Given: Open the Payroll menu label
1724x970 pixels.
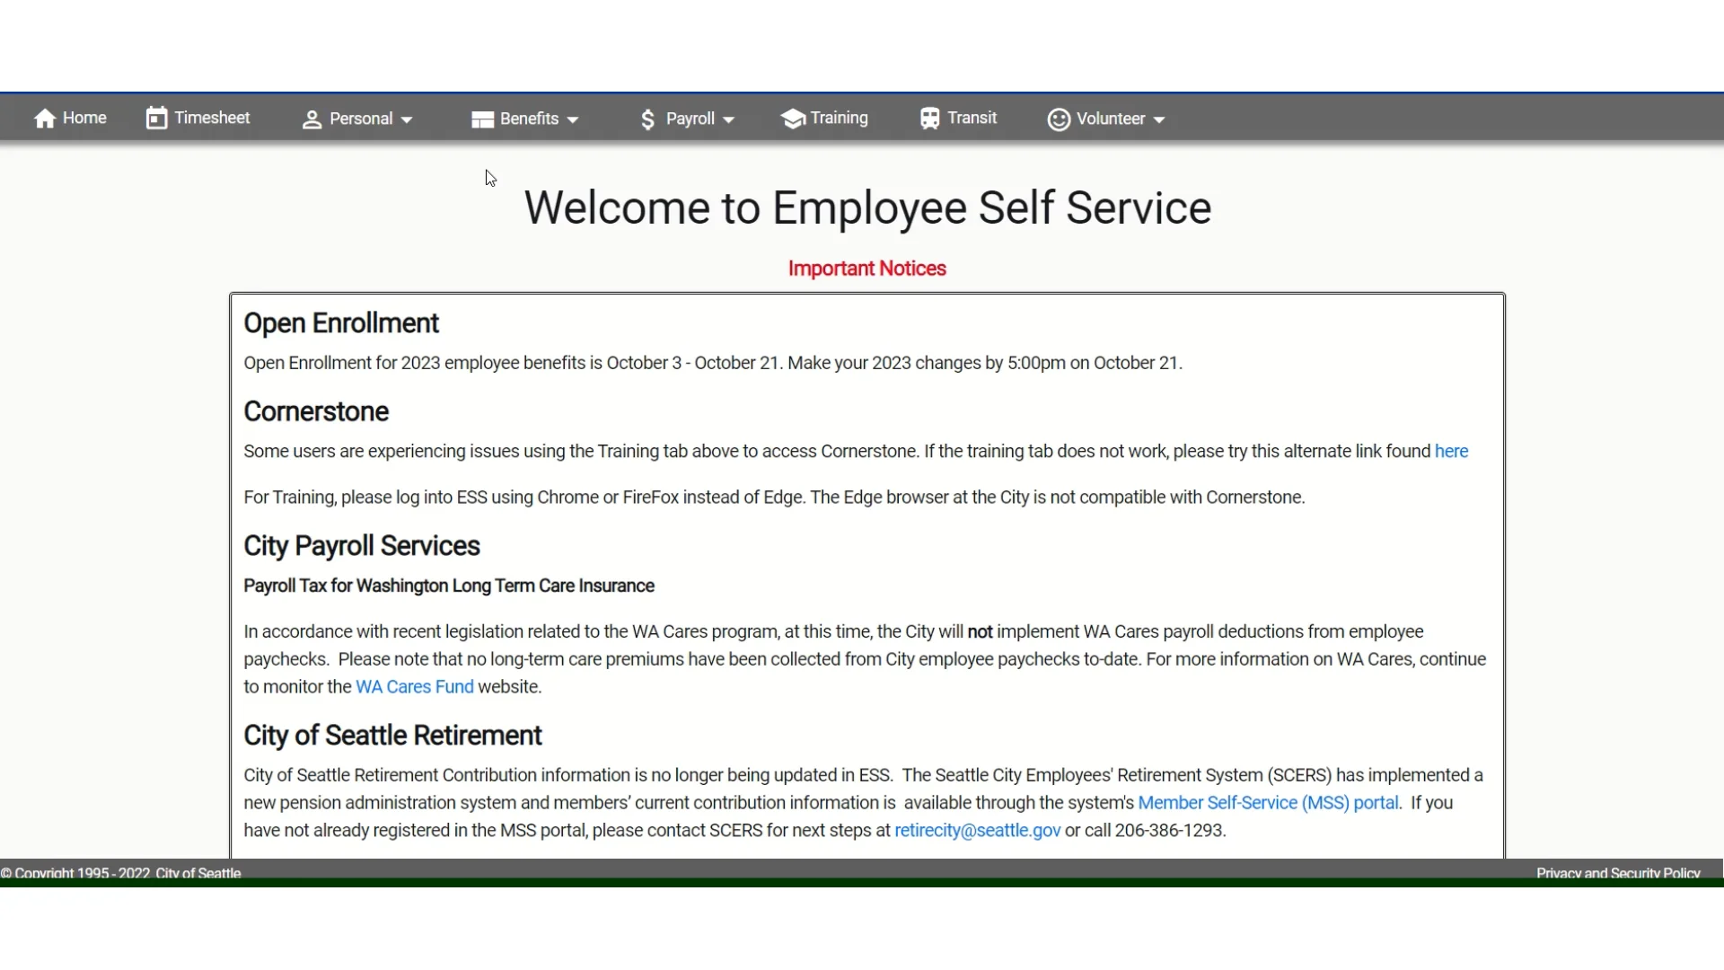Looking at the screenshot, I should coord(690,119).
